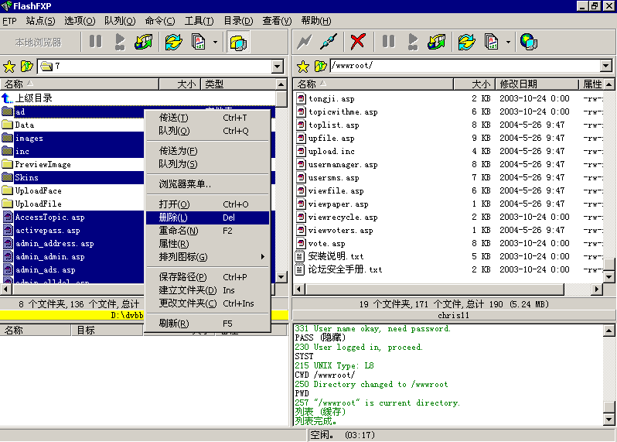The width and height of the screenshot is (617, 442).
Task: Click the remote pane ASCII/binary mode icon
Action: coord(492,42)
